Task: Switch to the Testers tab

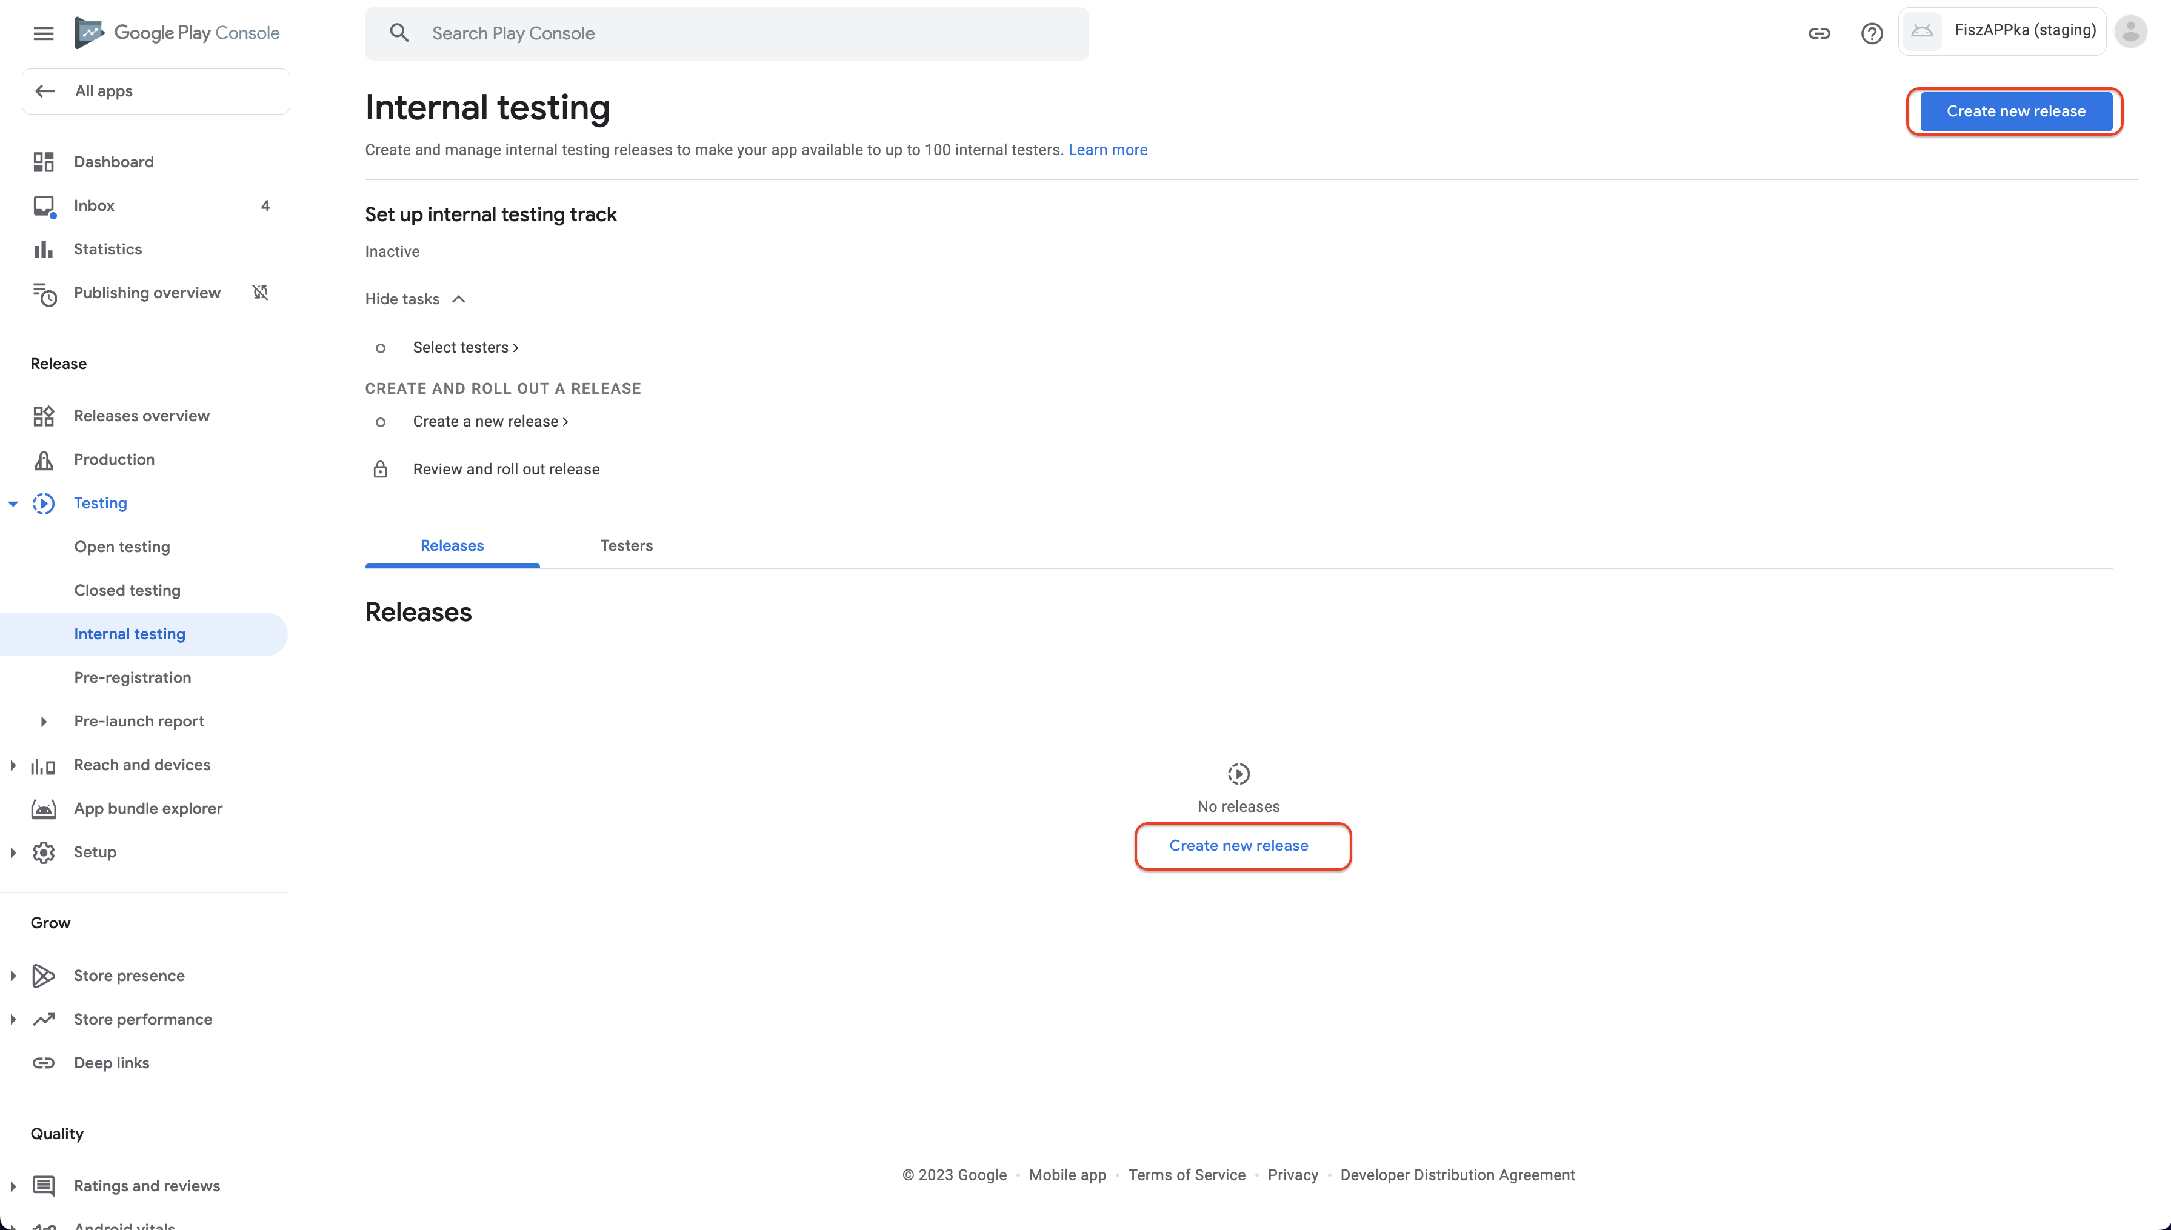Action: point(626,544)
